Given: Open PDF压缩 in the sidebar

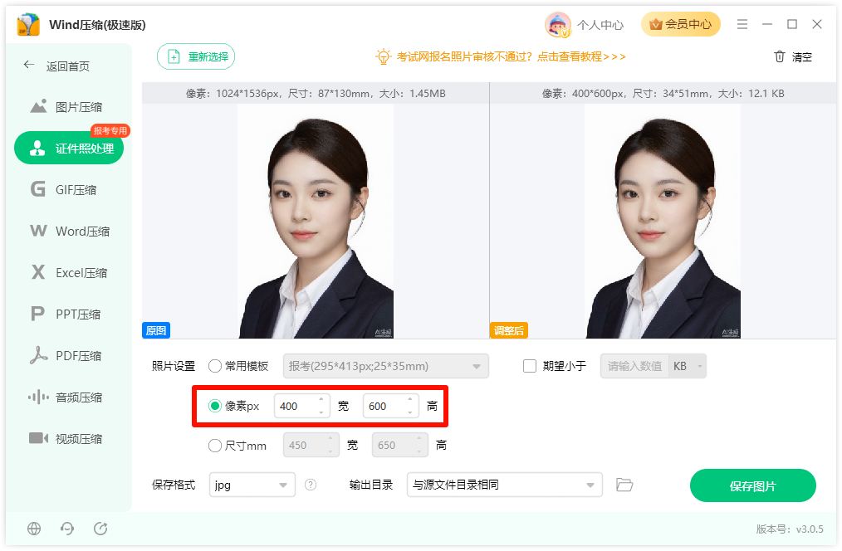Looking at the screenshot, I should click(68, 356).
